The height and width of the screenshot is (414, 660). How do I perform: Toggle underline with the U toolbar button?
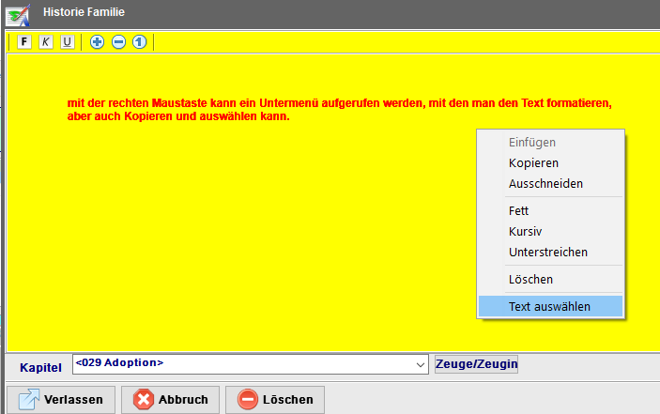tap(68, 42)
